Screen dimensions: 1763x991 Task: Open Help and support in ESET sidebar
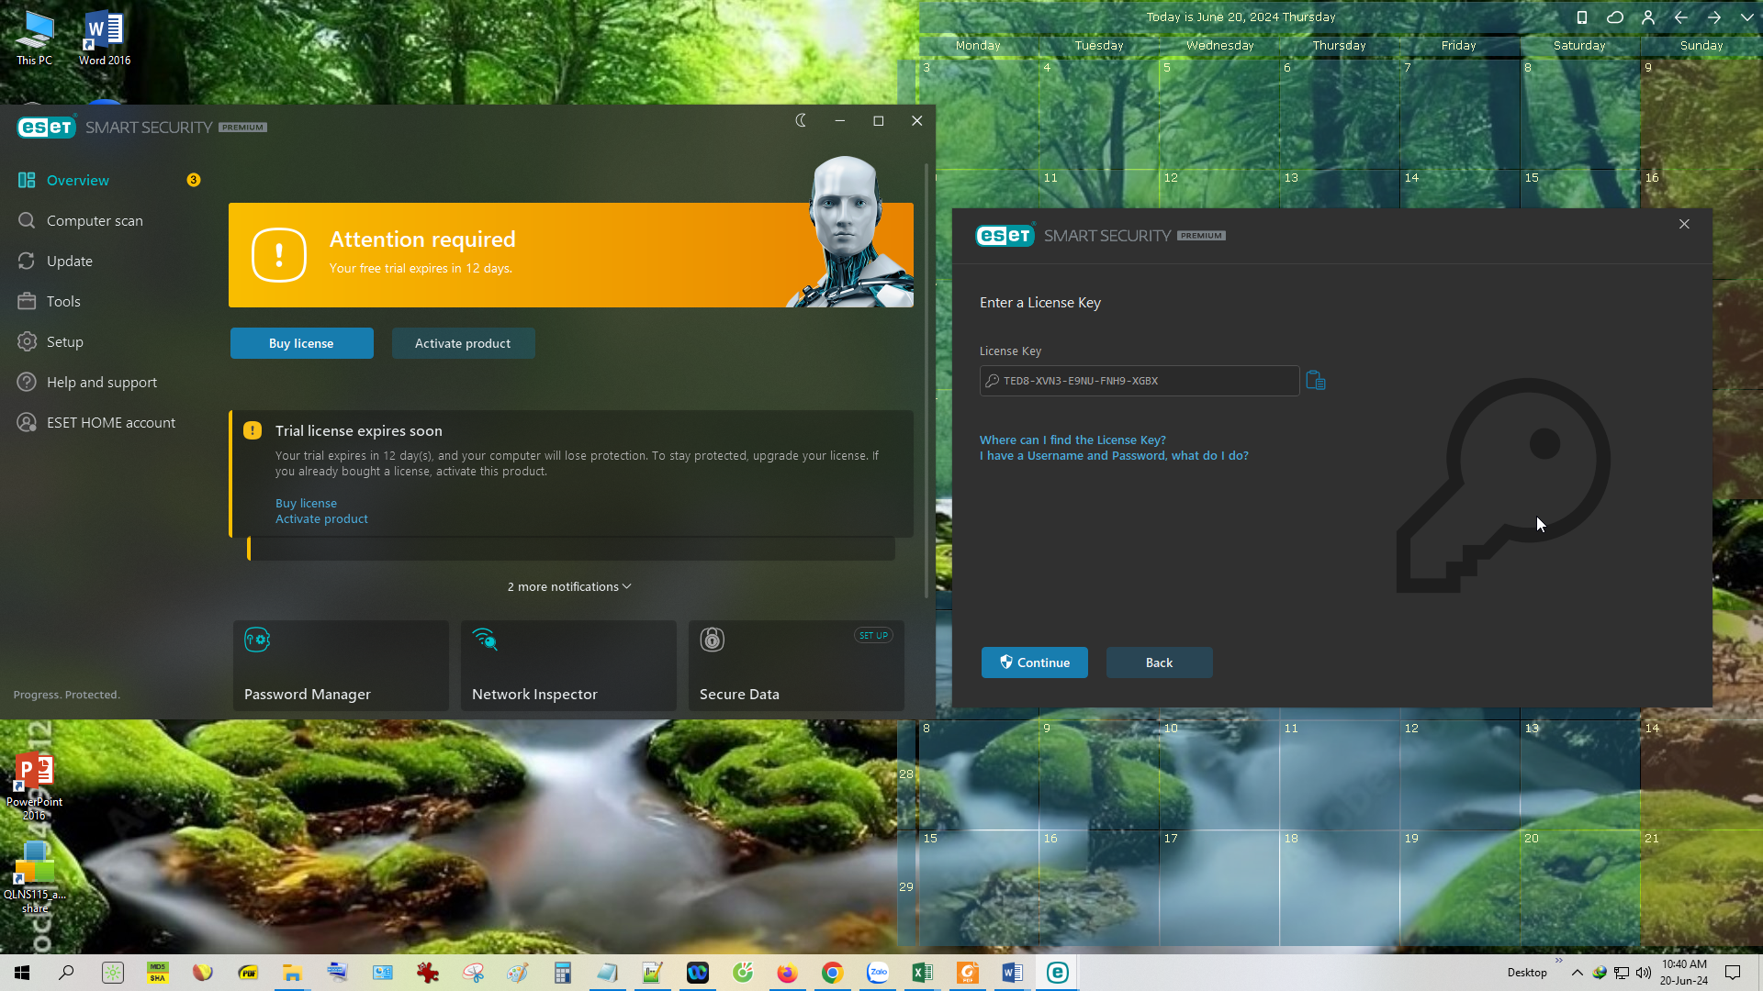[102, 383]
